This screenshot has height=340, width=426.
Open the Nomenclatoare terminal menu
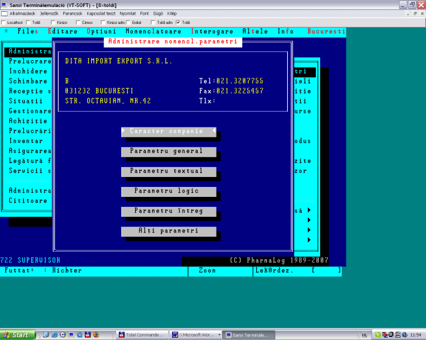coord(153,32)
